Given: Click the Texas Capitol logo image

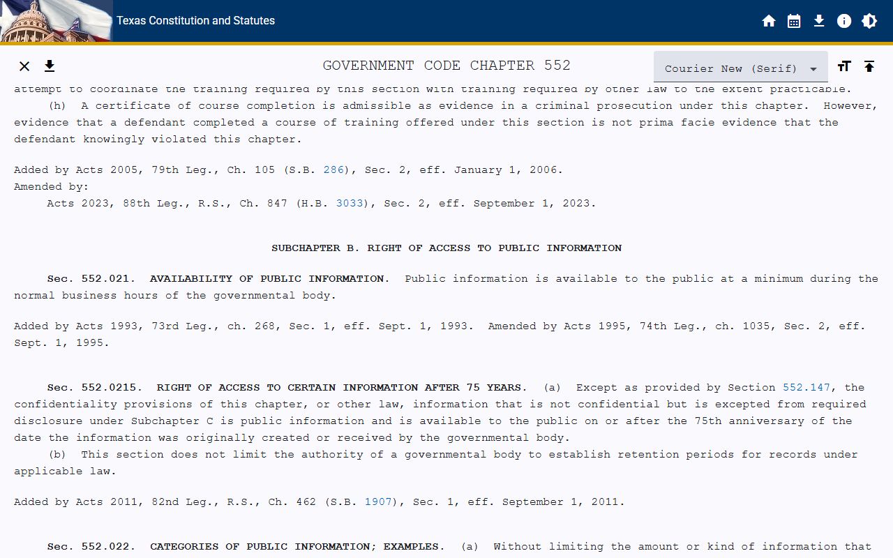Looking at the screenshot, I should pos(56,21).
